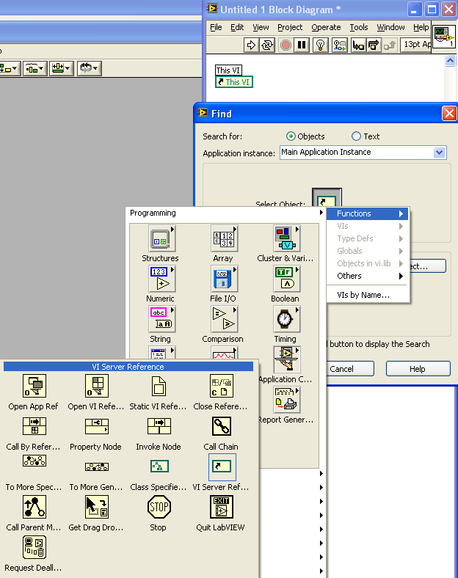Open the Structures subpalette
This screenshot has width=458, height=578.
point(162,238)
